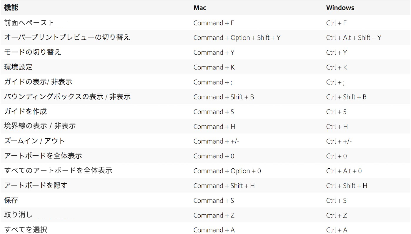Viewport: 411px width, 234px height.
Task: Click the Windows column header
Action: tap(340, 8)
